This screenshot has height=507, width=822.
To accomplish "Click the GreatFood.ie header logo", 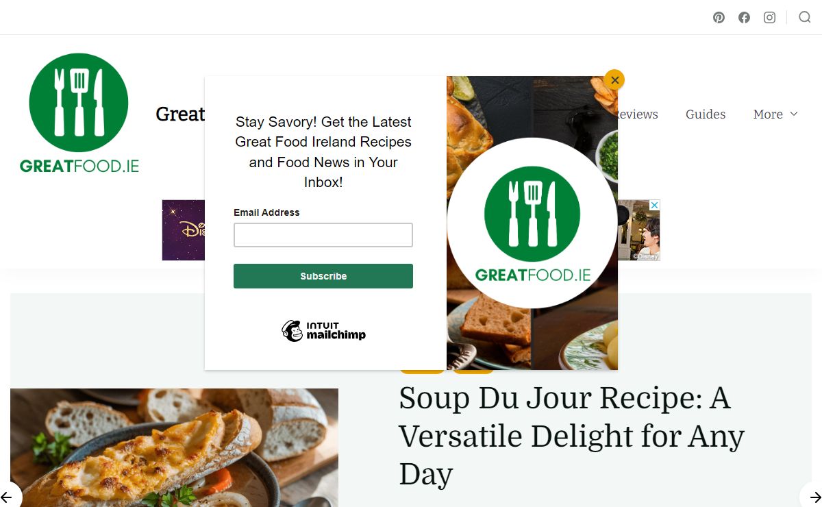I will 79,113.
